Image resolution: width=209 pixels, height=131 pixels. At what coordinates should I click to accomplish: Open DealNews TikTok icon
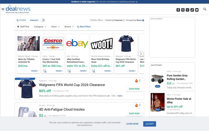(192, 10)
